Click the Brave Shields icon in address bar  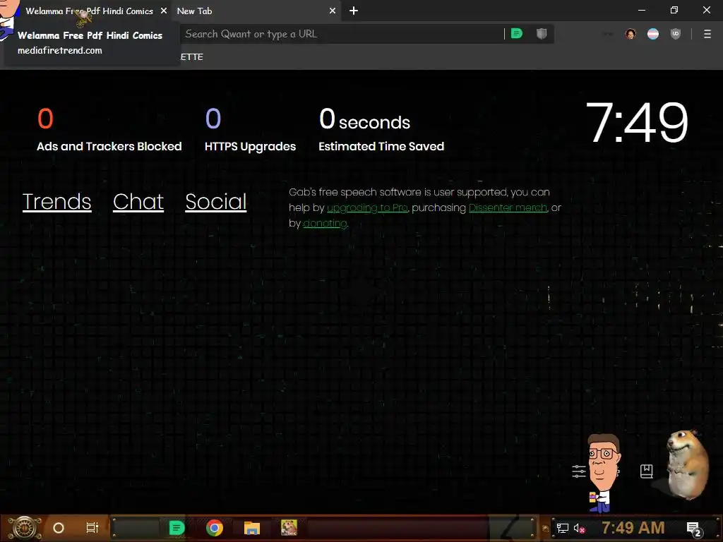pos(542,34)
